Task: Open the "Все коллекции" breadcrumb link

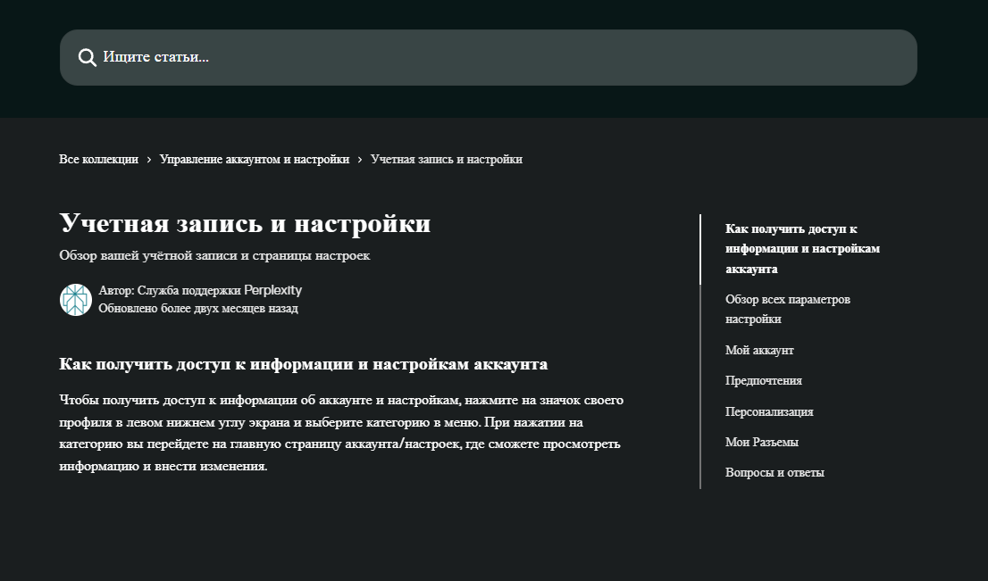Action: [x=99, y=159]
